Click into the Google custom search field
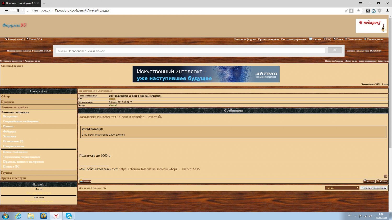Image resolution: width=392 pixels, height=220 pixels. coord(190,51)
